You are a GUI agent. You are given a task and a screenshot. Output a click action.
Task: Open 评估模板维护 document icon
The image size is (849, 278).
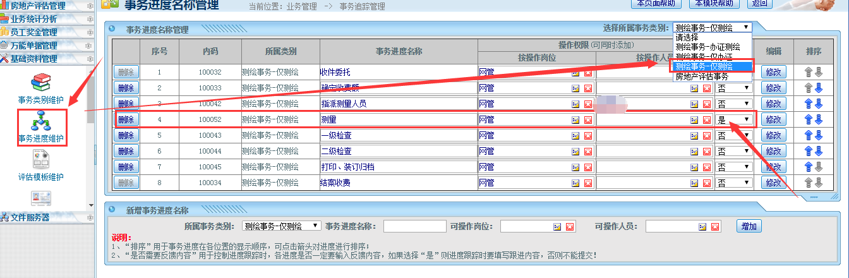tap(40, 159)
